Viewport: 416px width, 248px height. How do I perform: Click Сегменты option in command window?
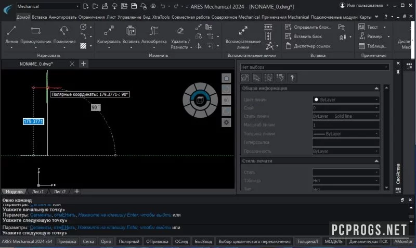[x=41, y=228]
